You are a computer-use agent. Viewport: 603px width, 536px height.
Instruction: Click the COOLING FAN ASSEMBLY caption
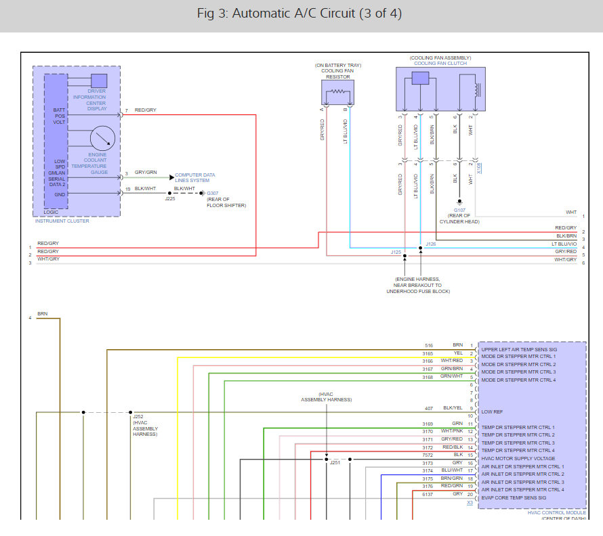[x=440, y=58]
